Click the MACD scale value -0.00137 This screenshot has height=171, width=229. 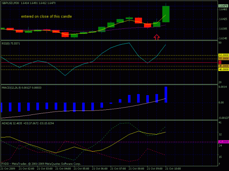pos(224,118)
